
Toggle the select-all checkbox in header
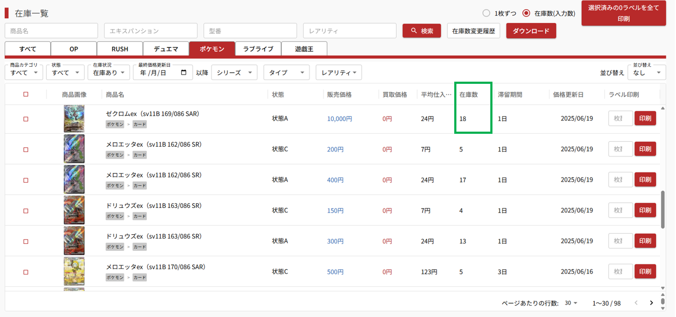pos(26,95)
